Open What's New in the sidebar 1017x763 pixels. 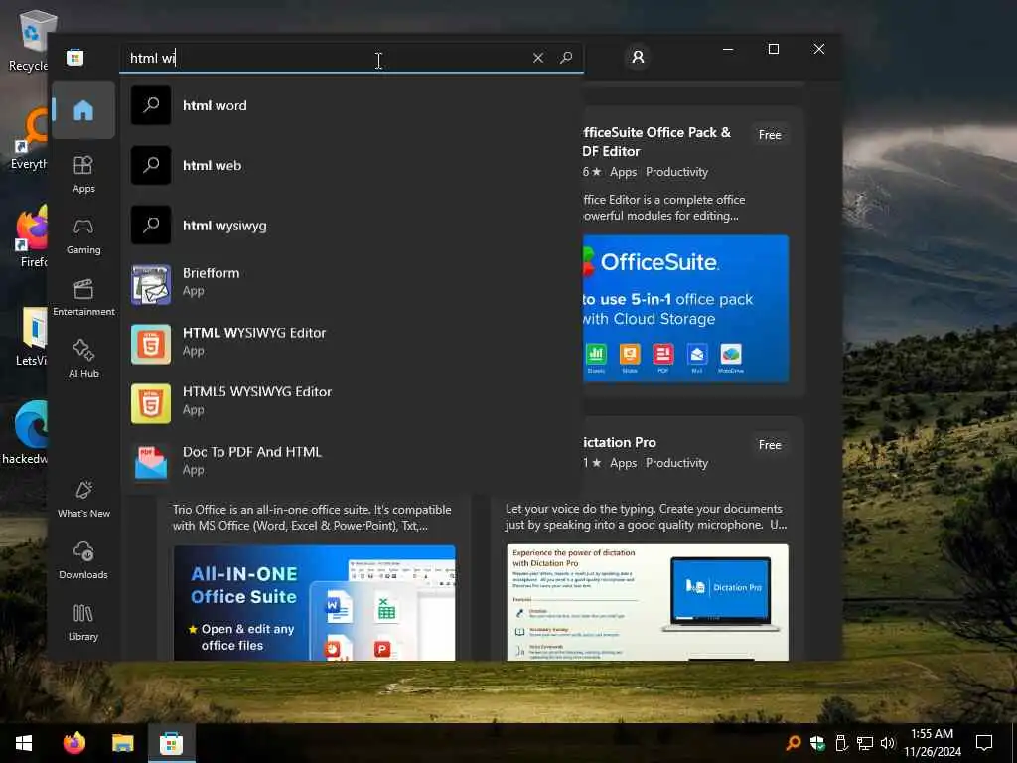[83, 499]
